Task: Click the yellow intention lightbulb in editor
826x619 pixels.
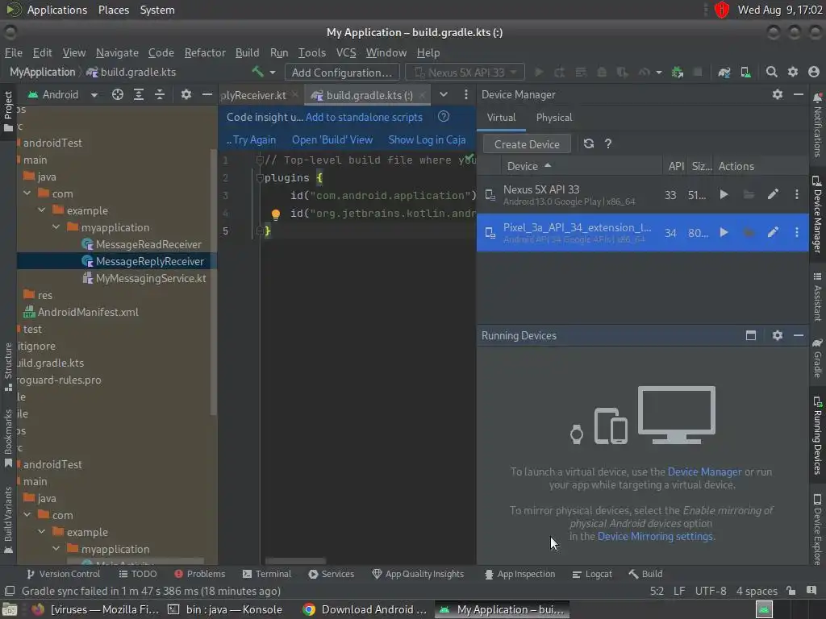Action: pyautogui.click(x=276, y=214)
